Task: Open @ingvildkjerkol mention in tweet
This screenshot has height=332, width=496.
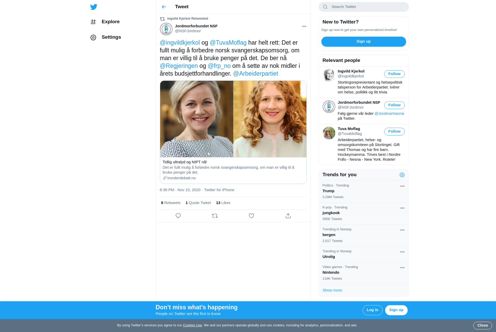Action: pyautogui.click(x=180, y=43)
